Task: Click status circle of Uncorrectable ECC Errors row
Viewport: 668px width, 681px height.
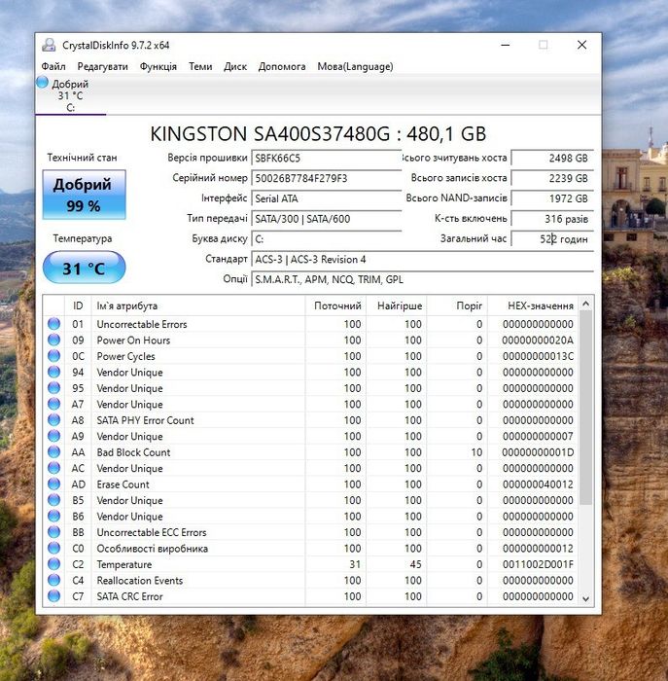Action: [53, 532]
